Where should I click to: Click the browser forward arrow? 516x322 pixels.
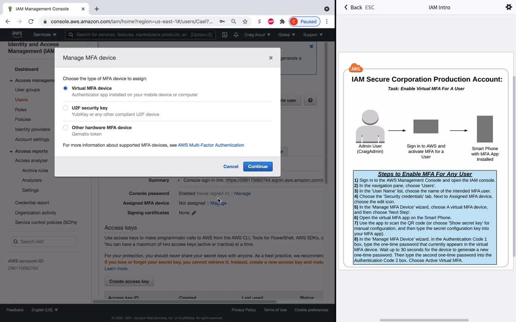[19, 21]
